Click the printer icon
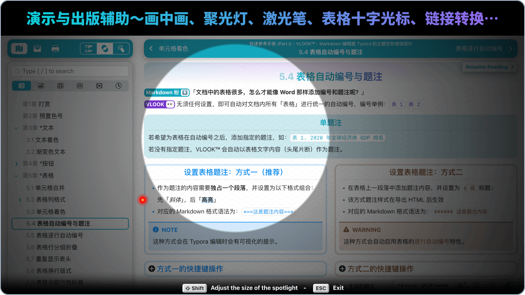 tap(55, 49)
